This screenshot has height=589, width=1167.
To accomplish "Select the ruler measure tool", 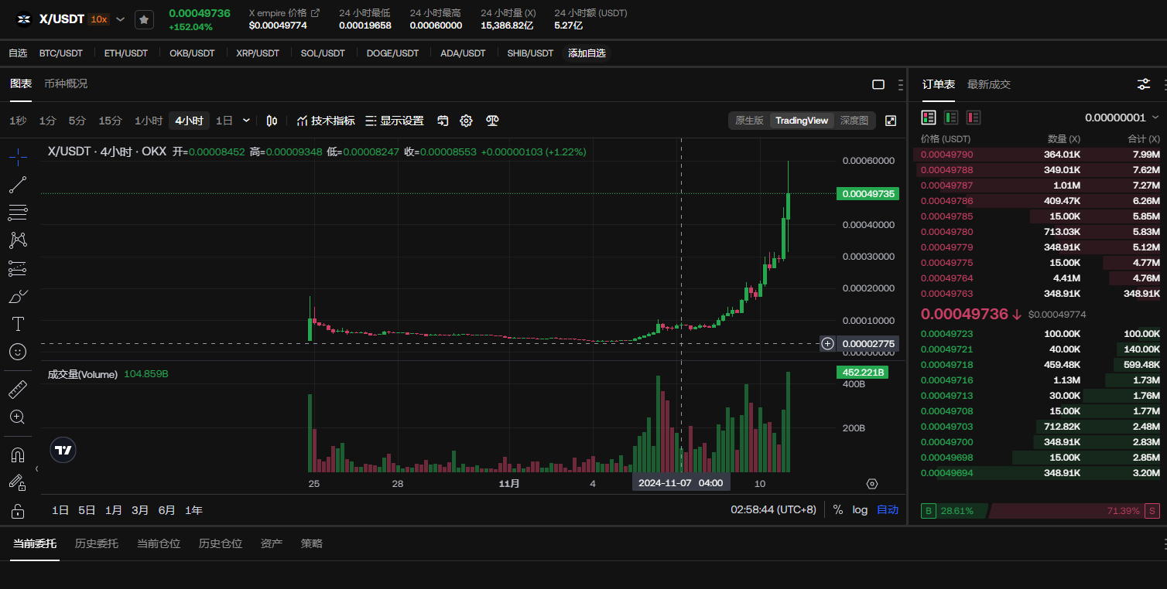I will pyautogui.click(x=18, y=390).
